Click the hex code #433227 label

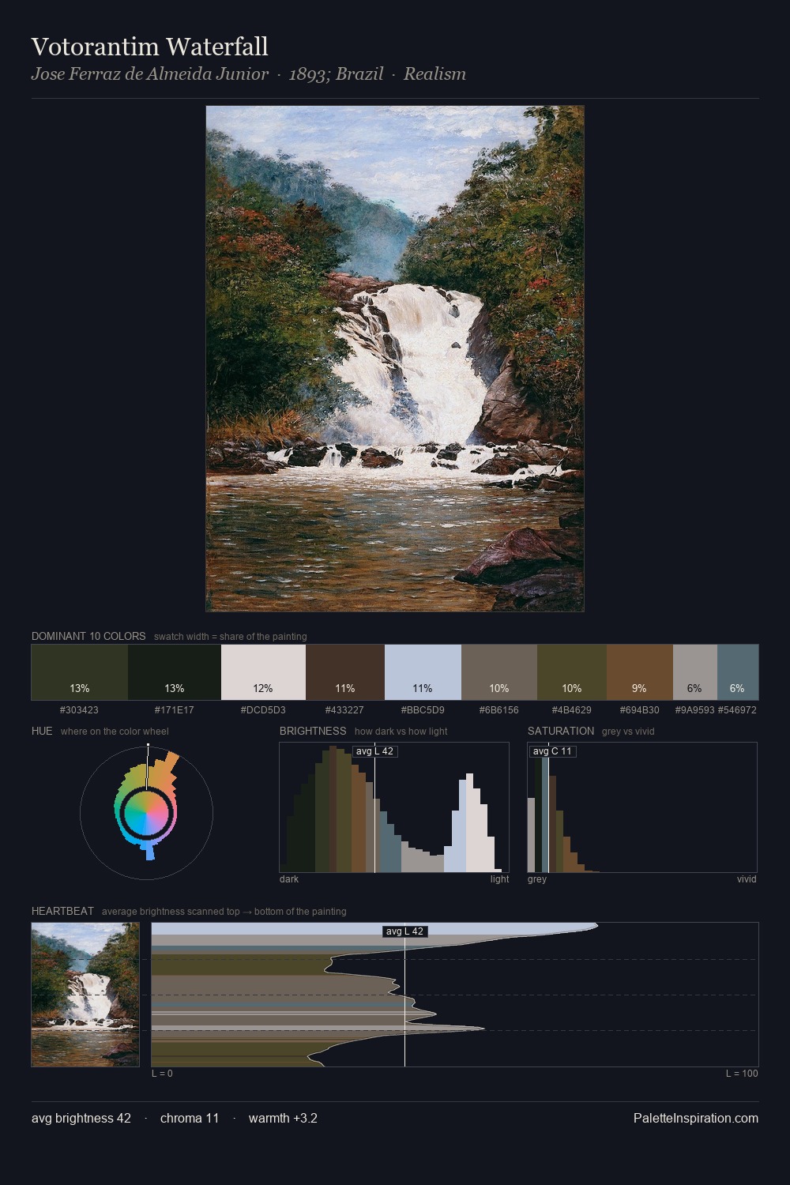[344, 710]
